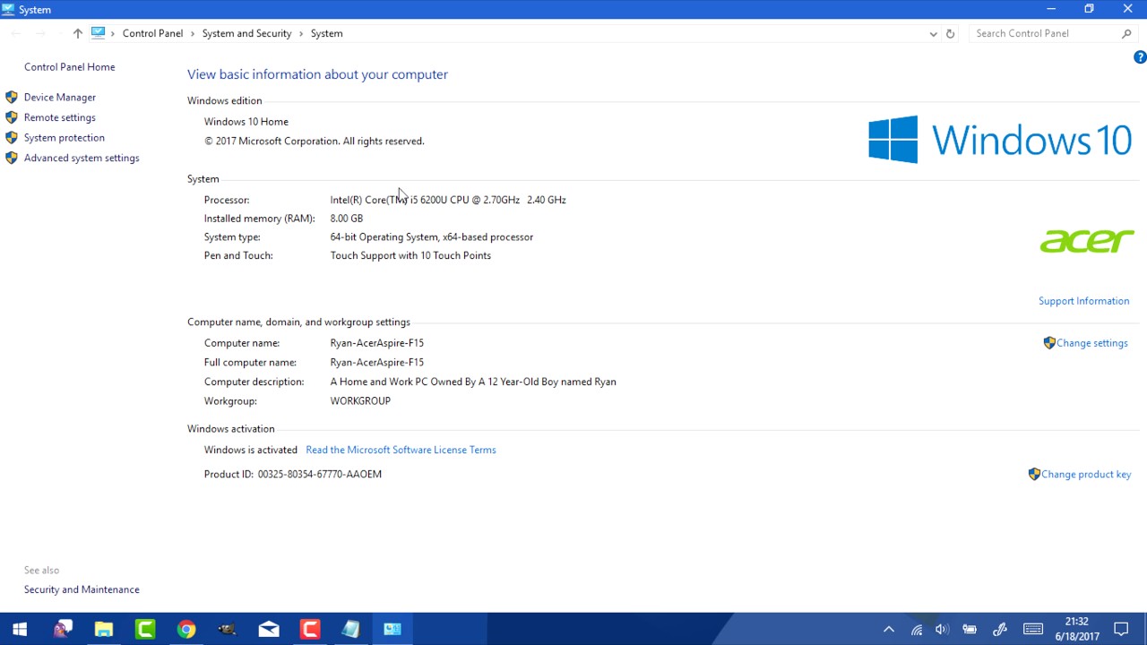Click the Acer logo
The height and width of the screenshot is (645, 1147).
[1087, 241]
